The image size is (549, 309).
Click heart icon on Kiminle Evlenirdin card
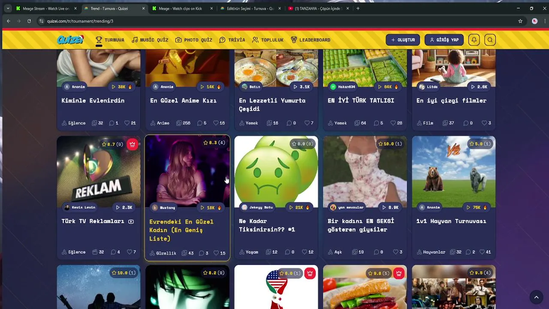pyautogui.click(x=127, y=123)
